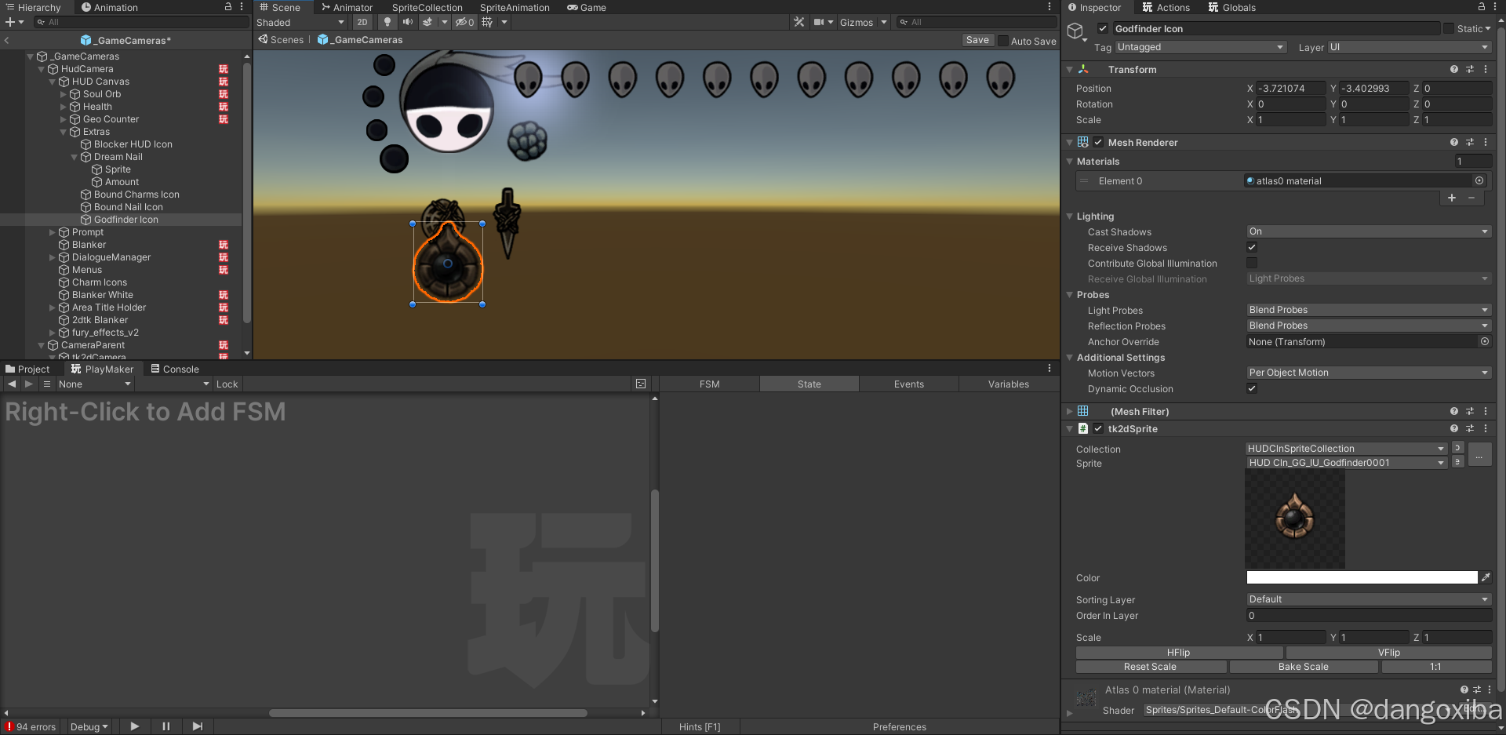Toggle Godfinder Icon active checkbox

click(1103, 28)
